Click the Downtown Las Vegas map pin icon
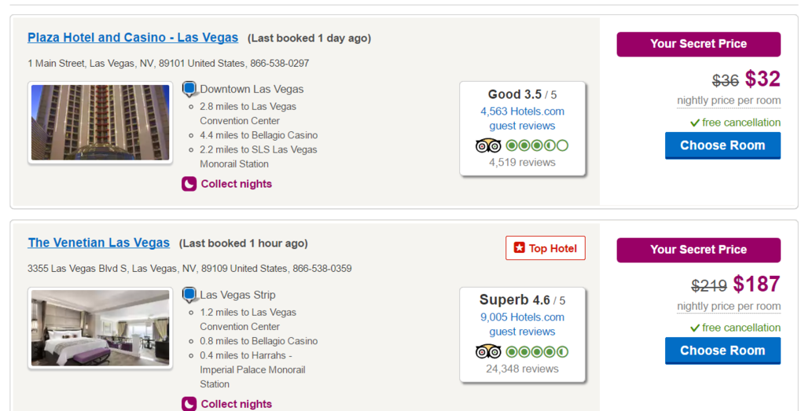The image size is (805, 411). (x=189, y=89)
